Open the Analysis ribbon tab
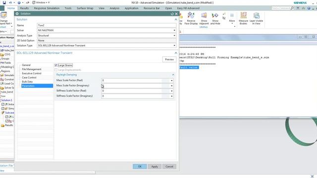This screenshot has width=317, height=178. pos(114,8)
